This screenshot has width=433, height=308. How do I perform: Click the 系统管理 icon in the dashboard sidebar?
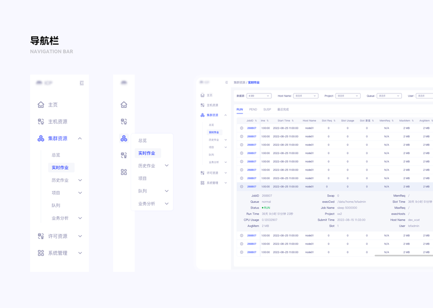coord(203,183)
